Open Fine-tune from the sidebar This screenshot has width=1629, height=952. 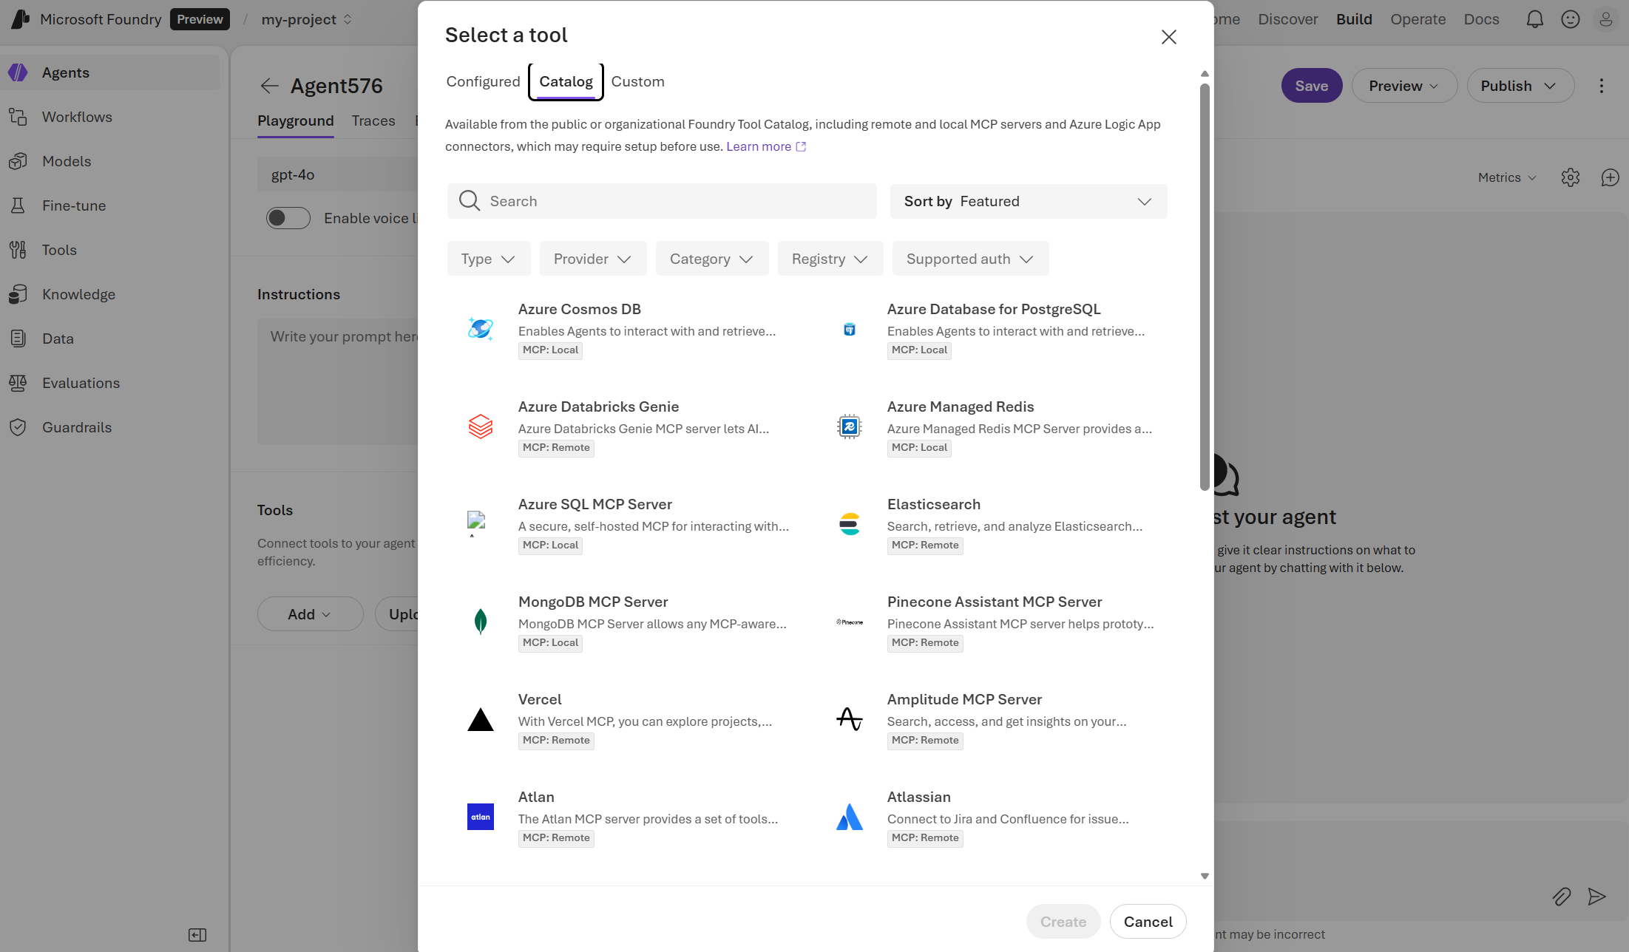coord(19,205)
